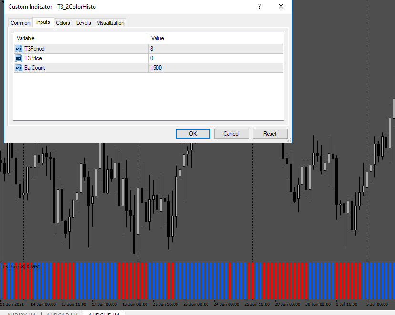The image size is (395, 315).
Task: Close the Custom Indicator dialog
Action: [281, 6]
